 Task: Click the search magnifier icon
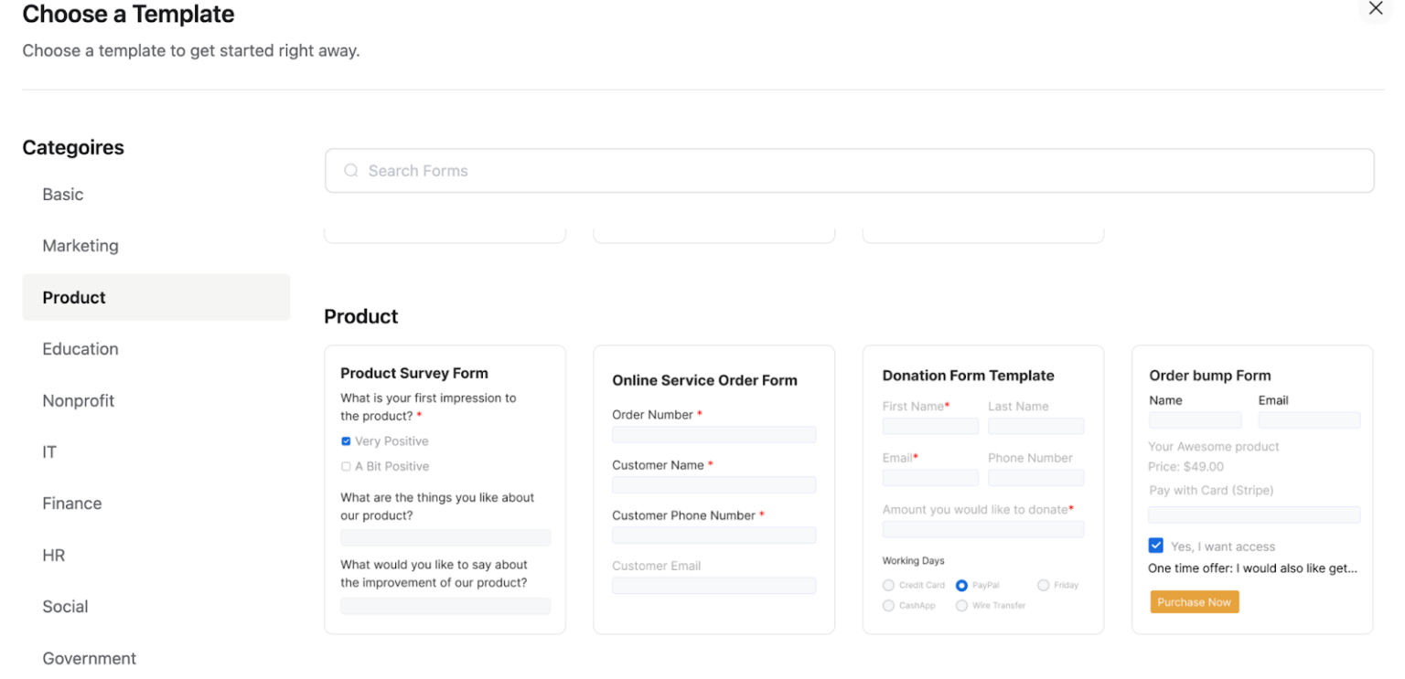coord(350,171)
